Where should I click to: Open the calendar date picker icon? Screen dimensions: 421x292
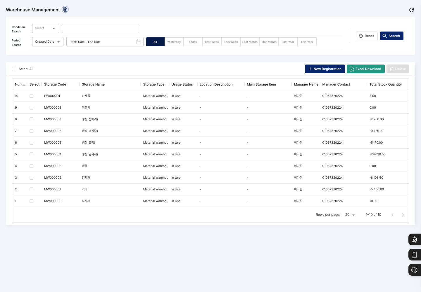[139, 42]
